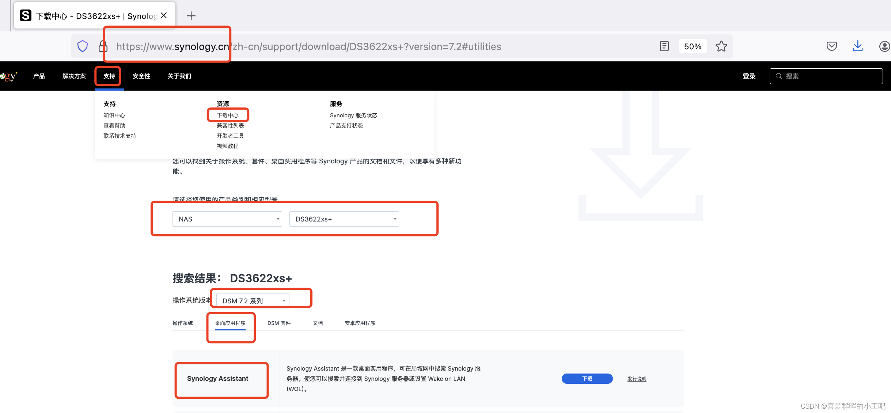
Task: Open a new browser tab
Action: point(191,16)
